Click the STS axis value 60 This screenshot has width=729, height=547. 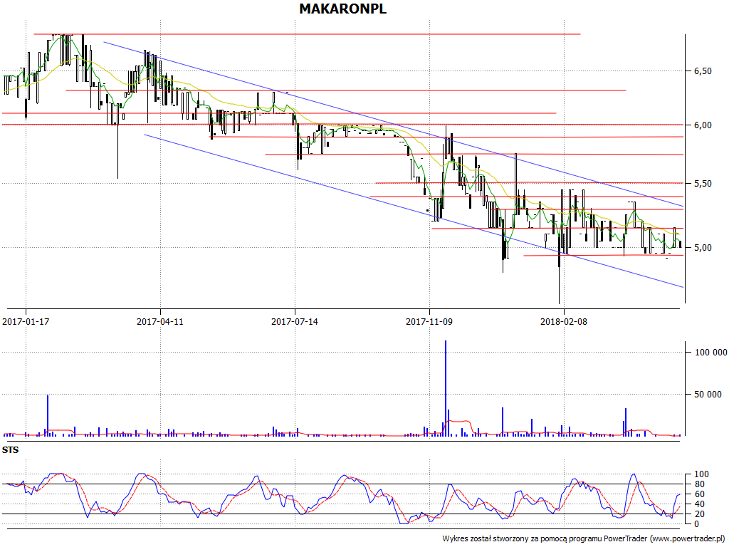tap(699, 494)
